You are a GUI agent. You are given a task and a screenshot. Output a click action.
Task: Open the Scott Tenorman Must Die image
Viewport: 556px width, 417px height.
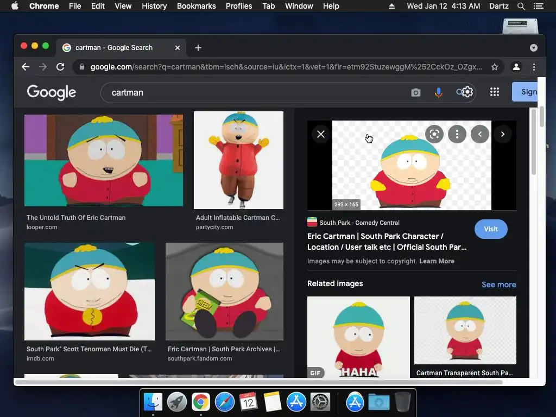pyautogui.click(x=90, y=292)
